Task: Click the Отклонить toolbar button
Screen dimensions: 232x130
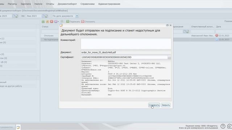Action: pyautogui.click(x=88, y=22)
